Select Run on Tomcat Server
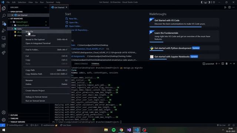237x133 pixels. click(46, 101)
